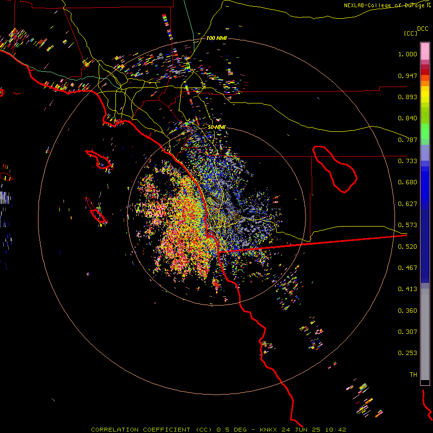
Task: Click the 0.573 scale value
Action: (408, 225)
